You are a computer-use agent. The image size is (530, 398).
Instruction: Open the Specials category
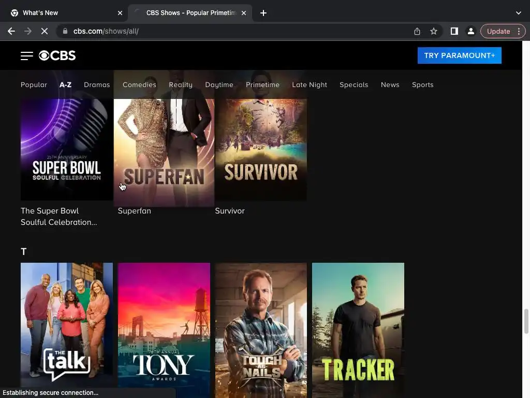point(354,84)
